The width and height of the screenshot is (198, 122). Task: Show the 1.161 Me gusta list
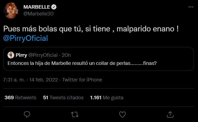tap(107, 98)
